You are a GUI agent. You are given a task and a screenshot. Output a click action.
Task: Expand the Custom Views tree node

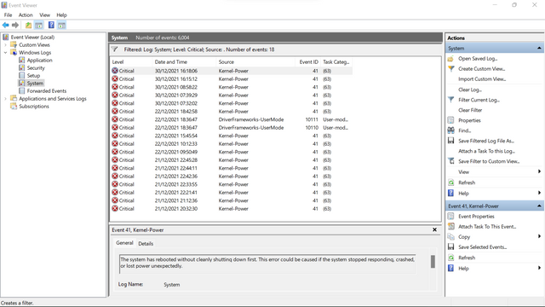coord(5,44)
